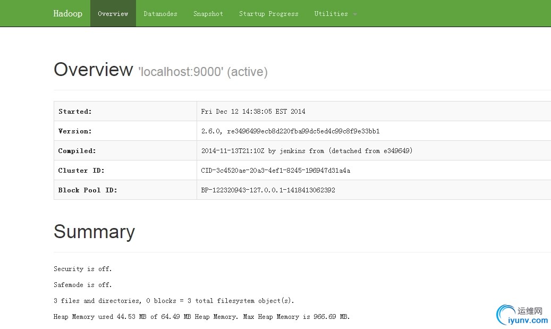
Task: Click the Compiled: row label
Action: (x=77, y=151)
